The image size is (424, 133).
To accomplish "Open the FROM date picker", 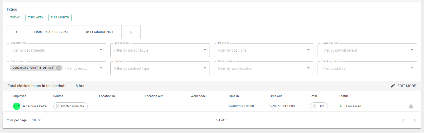I will (51, 32).
